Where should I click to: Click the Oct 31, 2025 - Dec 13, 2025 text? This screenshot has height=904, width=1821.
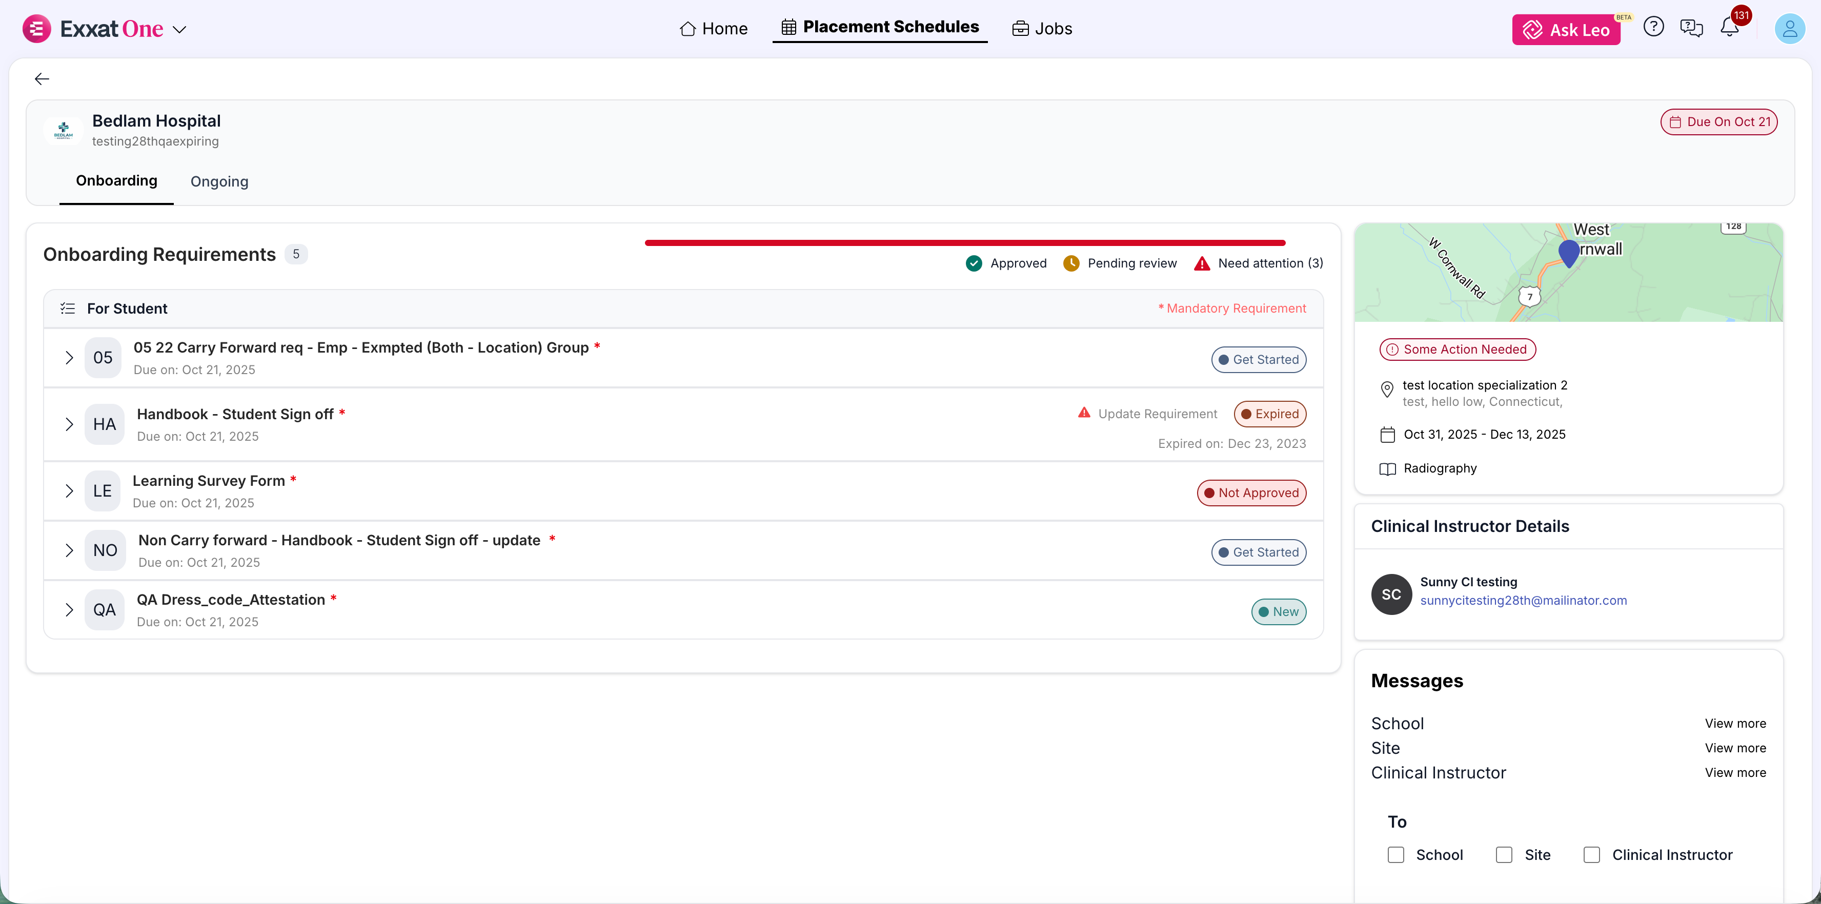(1485, 435)
